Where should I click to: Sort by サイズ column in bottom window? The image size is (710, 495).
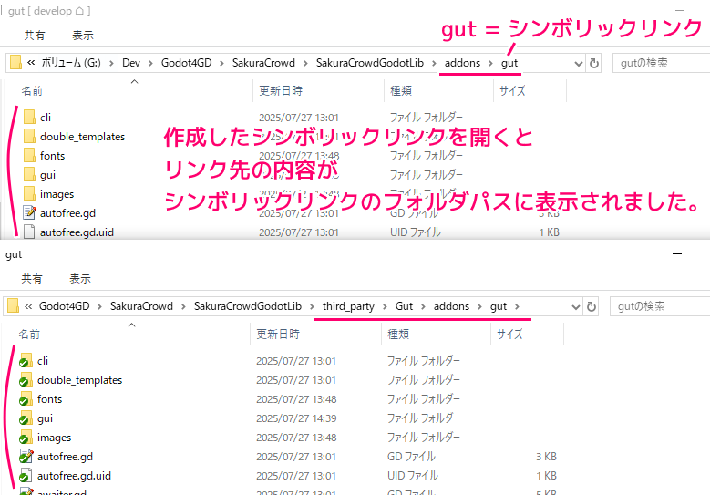pyautogui.click(x=509, y=334)
